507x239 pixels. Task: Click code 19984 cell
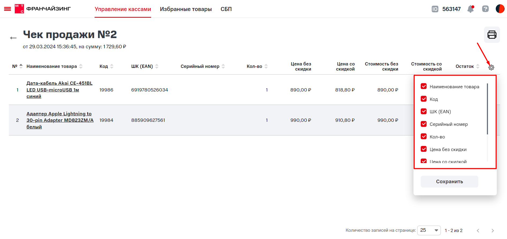pos(106,120)
